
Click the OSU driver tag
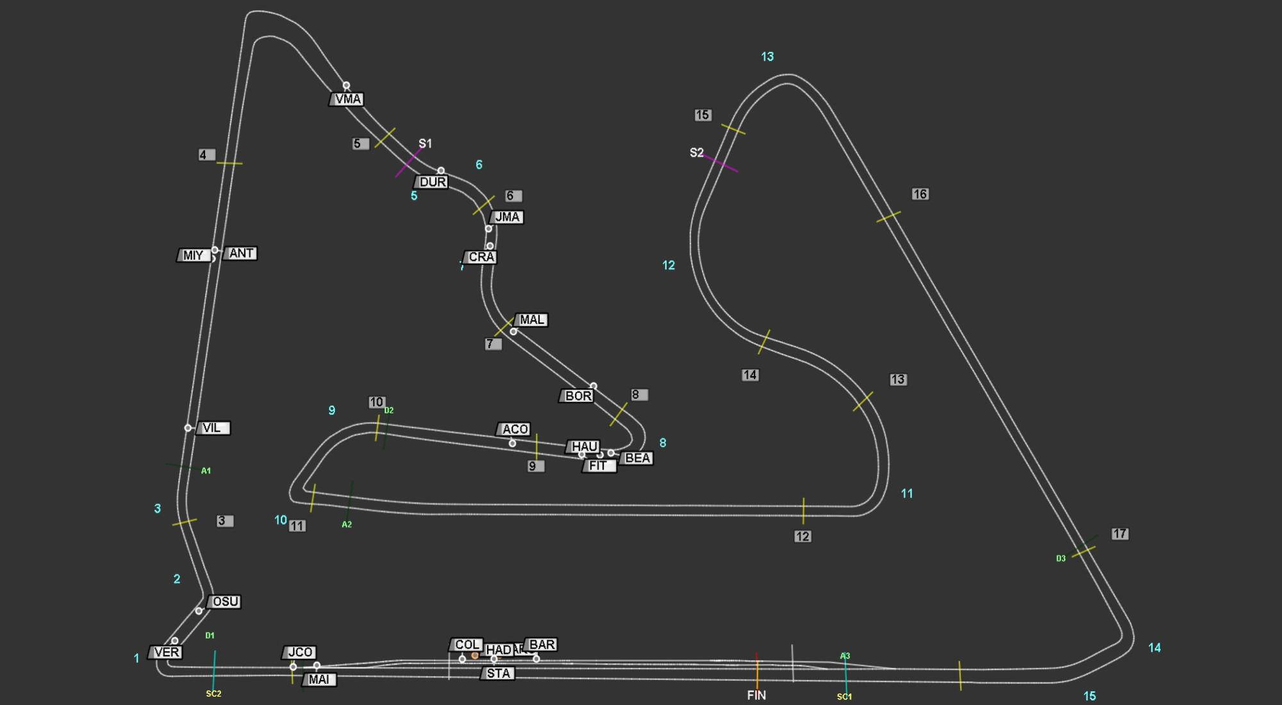(224, 602)
